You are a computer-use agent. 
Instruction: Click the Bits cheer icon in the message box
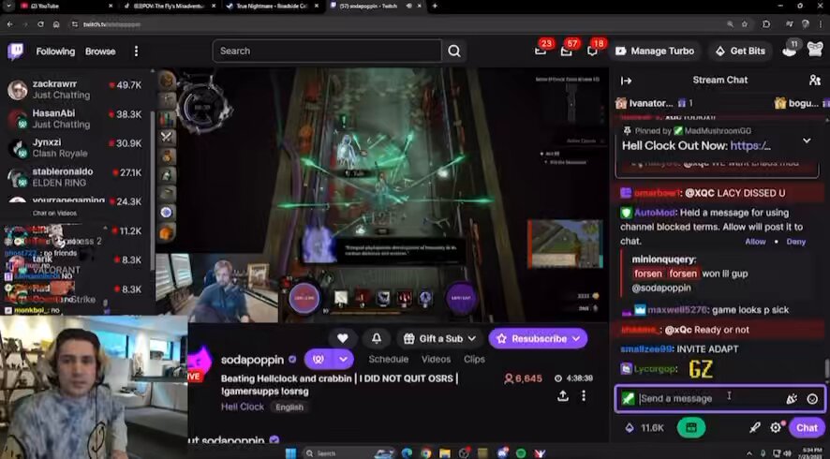(x=792, y=399)
